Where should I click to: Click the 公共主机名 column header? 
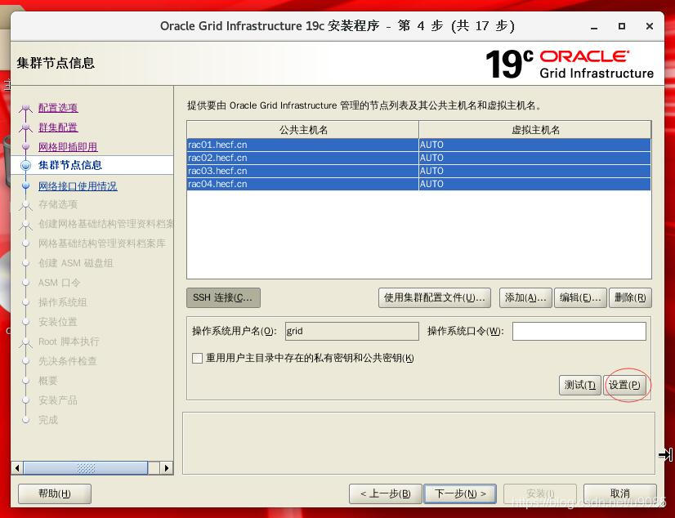(x=302, y=129)
